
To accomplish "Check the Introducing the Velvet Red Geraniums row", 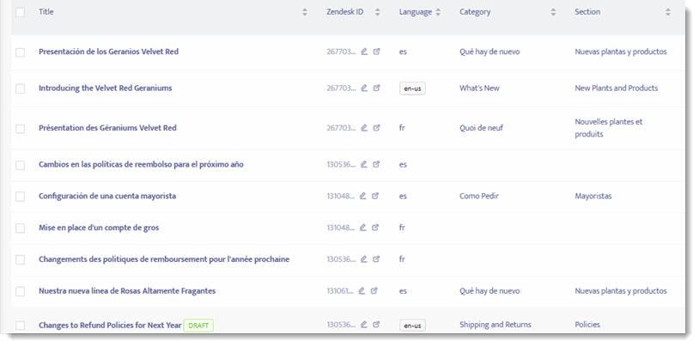I will click(21, 88).
